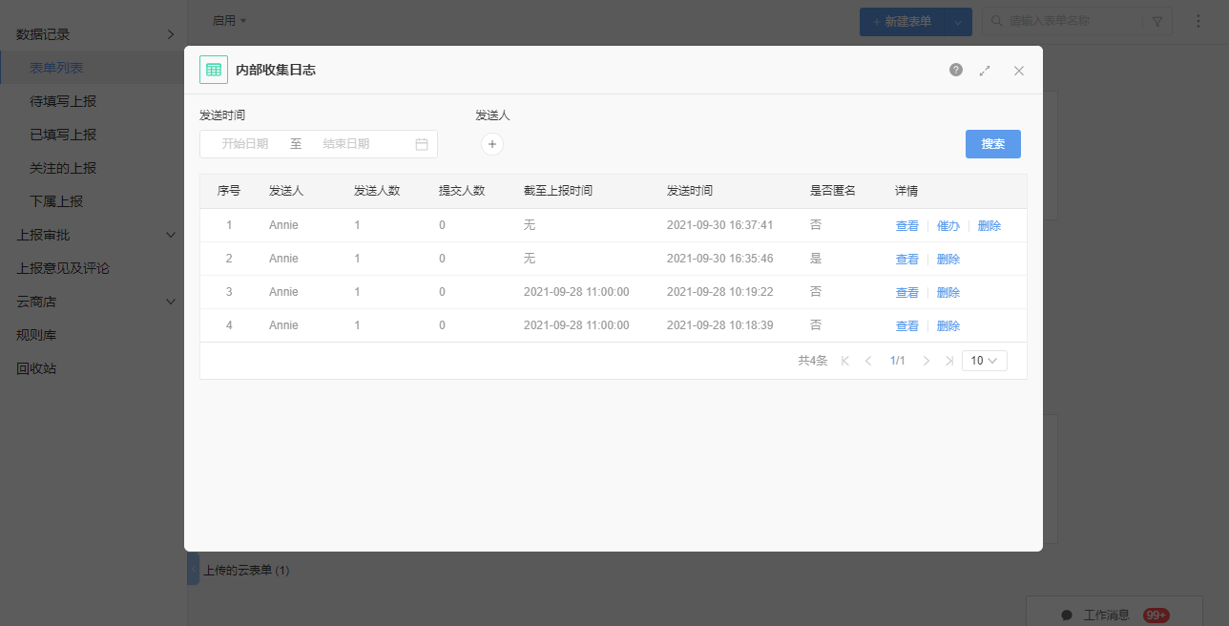
Task: Click 删除 for row 4
Action: coord(948,326)
